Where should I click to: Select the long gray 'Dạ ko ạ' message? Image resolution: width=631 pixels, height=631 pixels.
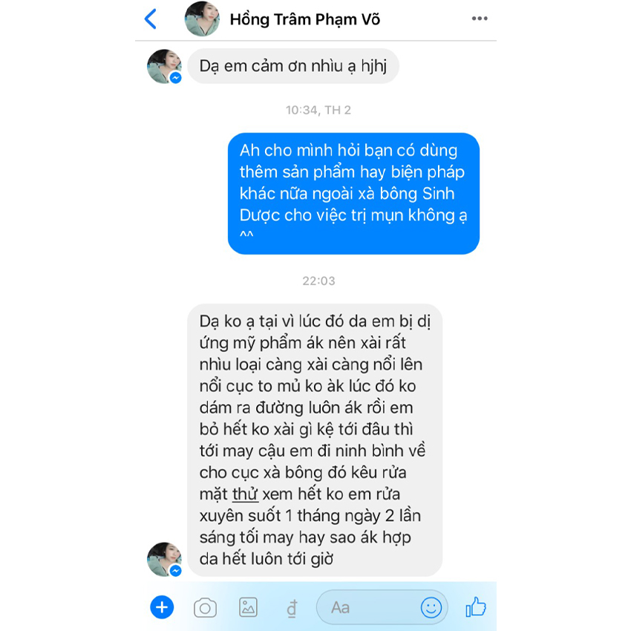coord(315,440)
